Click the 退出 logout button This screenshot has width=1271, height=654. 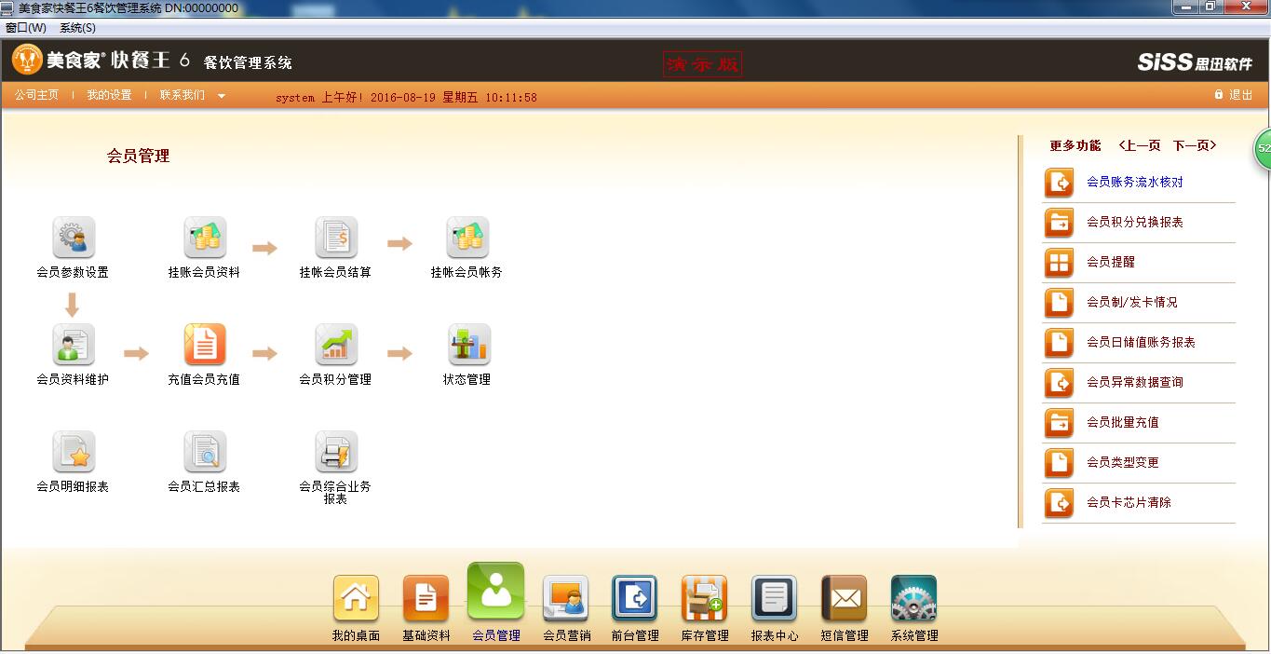pos(1234,95)
